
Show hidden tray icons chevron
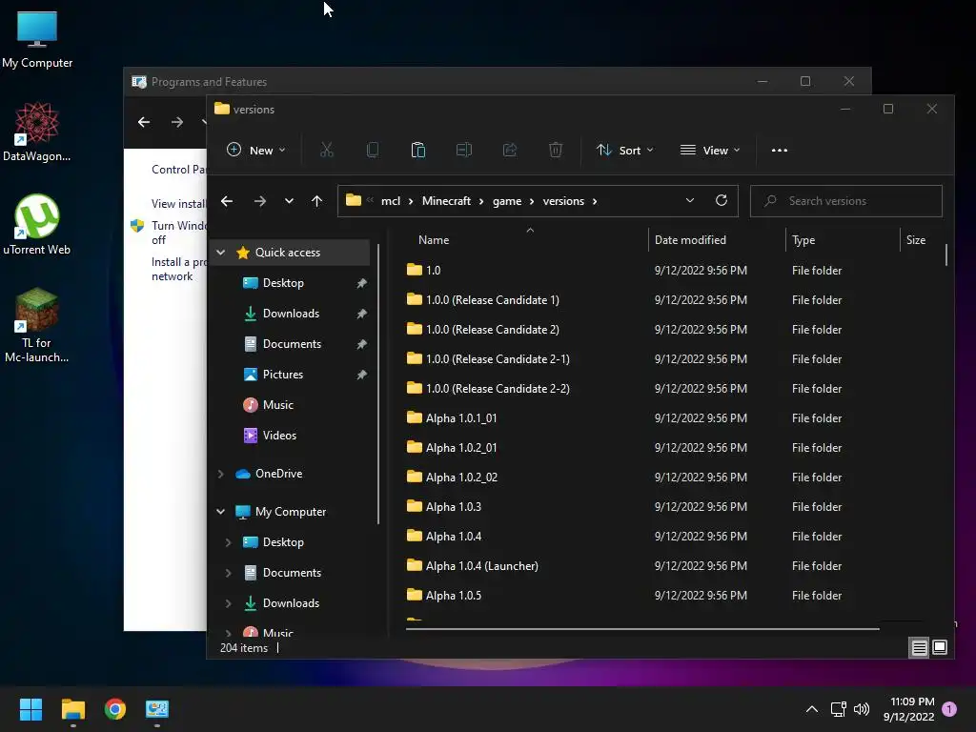[x=812, y=709]
